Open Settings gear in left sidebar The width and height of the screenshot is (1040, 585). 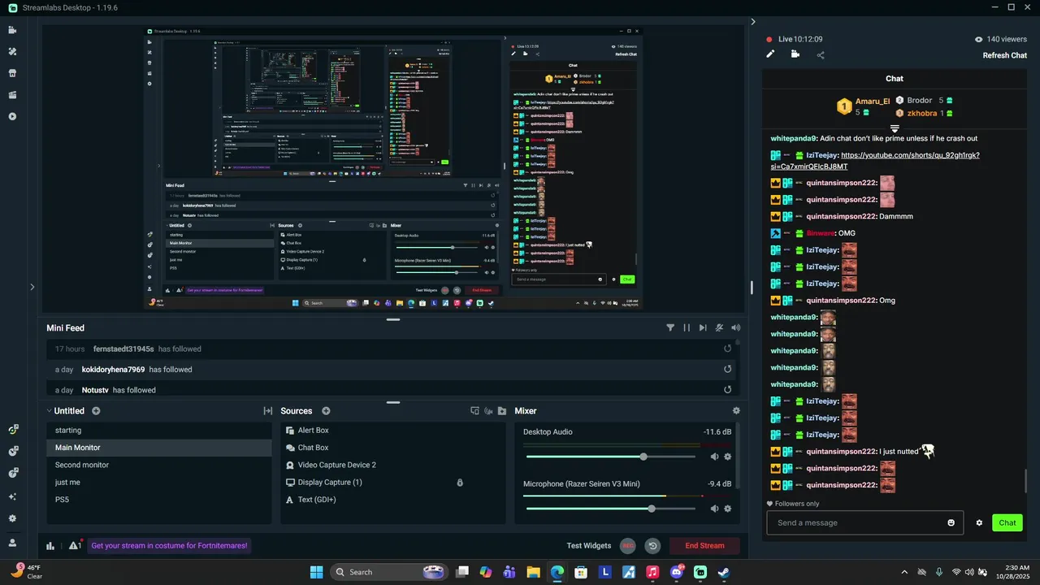(12, 518)
